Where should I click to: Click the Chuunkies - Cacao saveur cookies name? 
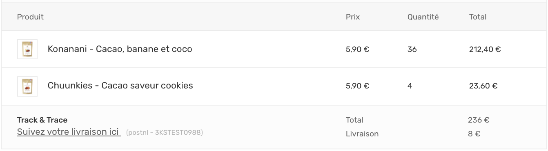tap(120, 86)
